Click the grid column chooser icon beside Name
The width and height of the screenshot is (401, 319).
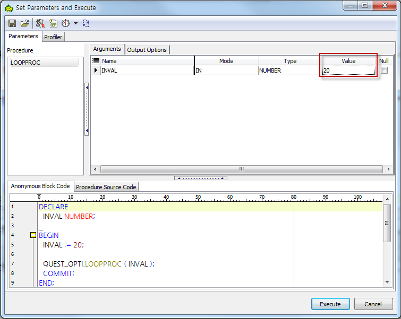pyautogui.click(x=96, y=61)
